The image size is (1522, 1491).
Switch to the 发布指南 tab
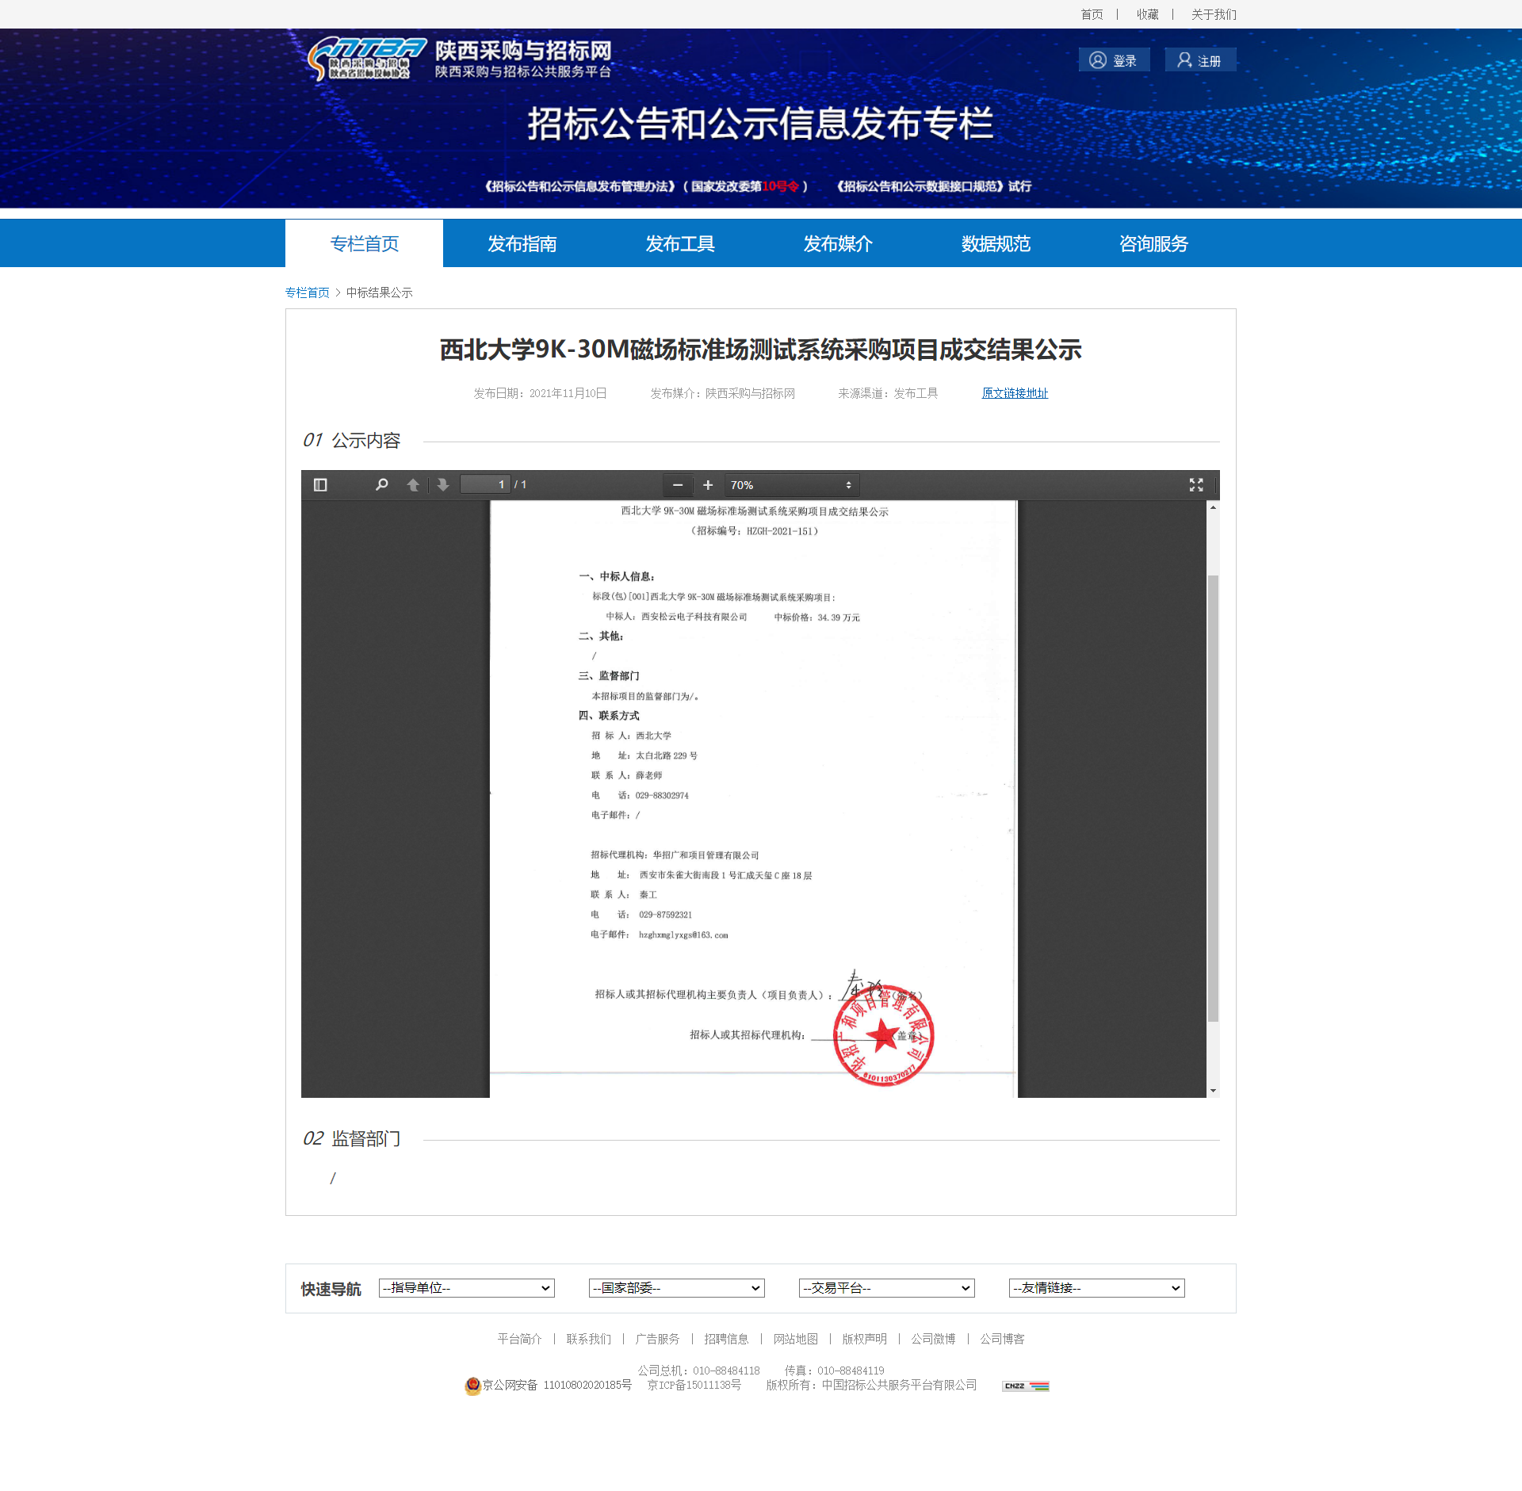[x=522, y=243]
